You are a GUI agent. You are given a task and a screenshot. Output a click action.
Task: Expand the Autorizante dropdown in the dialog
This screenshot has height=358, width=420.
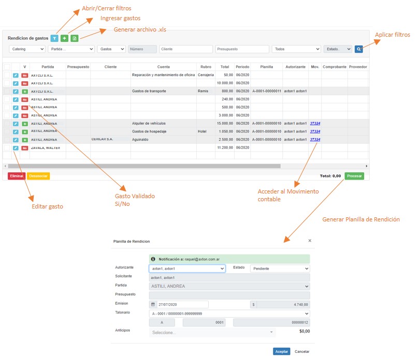tap(187, 268)
